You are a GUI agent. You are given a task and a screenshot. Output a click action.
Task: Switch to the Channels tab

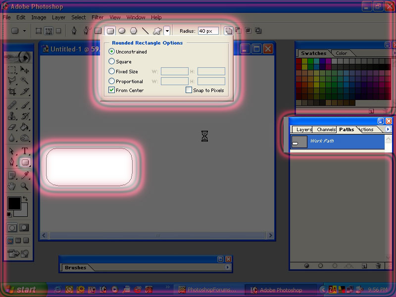326,130
